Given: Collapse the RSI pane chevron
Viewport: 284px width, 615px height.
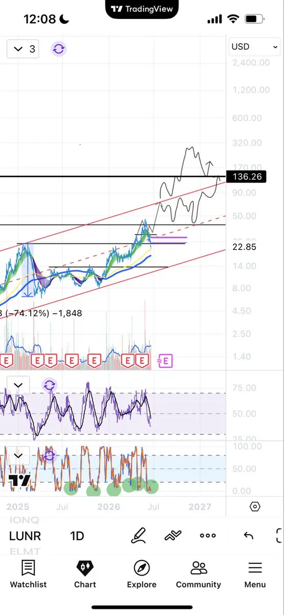Looking at the screenshot, I should tap(18, 385).
